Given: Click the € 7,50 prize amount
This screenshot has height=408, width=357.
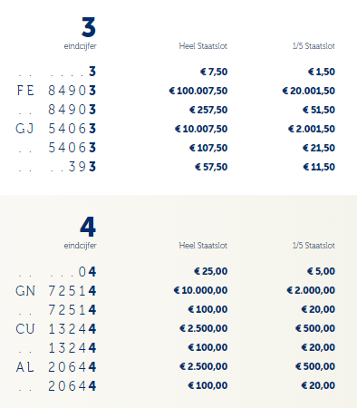Looking at the screenshot, I should pos(214,72).
